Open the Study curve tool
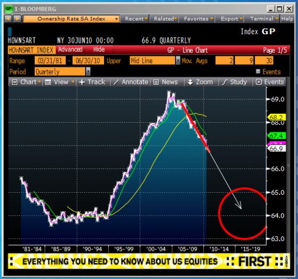This screenshot has height=279, width=298. 224,82
